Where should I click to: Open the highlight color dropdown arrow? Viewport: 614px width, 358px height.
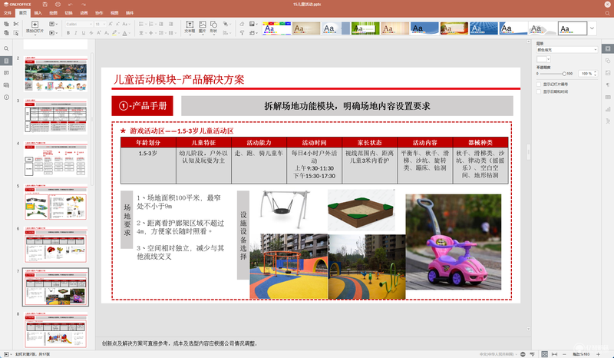click(x=119, y=33)
